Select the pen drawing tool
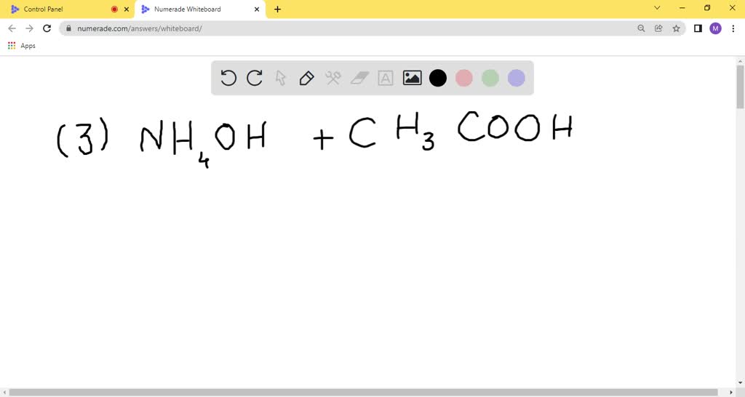Viewport: 745px width, 397px height. pos(306,78)
